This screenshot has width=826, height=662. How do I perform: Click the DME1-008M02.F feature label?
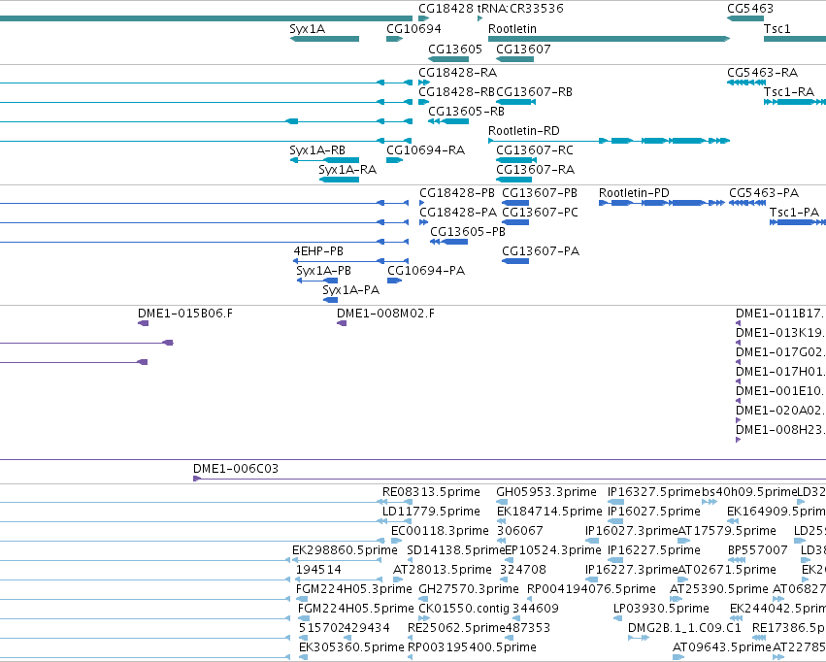click(x=385, y=314)
